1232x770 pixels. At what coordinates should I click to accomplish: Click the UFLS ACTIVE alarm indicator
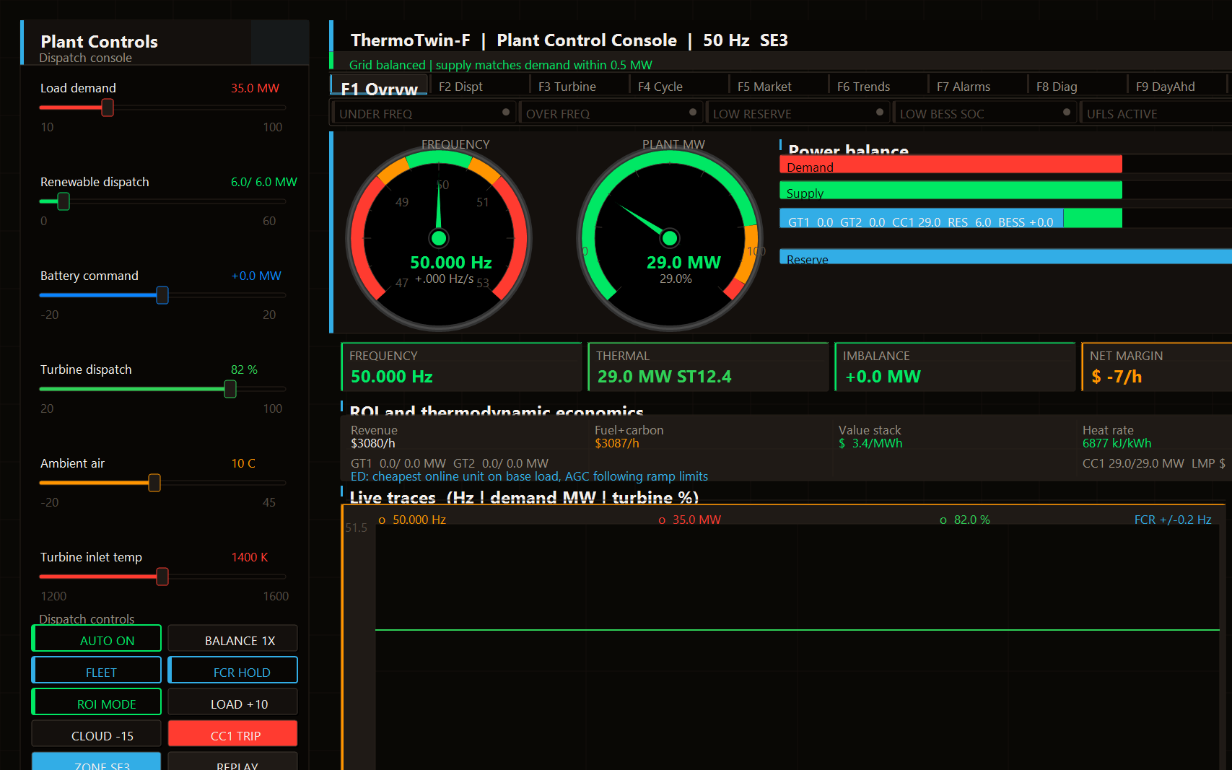(x=1156, y=113)
